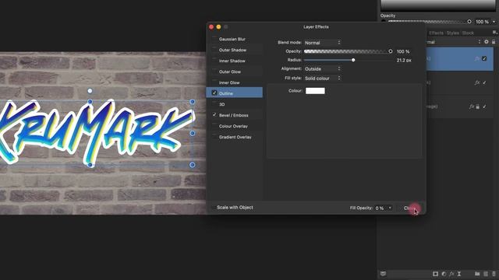Toggle visibility of the second layer

(484, 82)
